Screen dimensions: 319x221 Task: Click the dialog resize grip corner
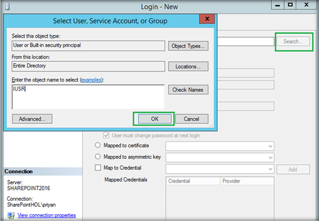pos(211,125)
